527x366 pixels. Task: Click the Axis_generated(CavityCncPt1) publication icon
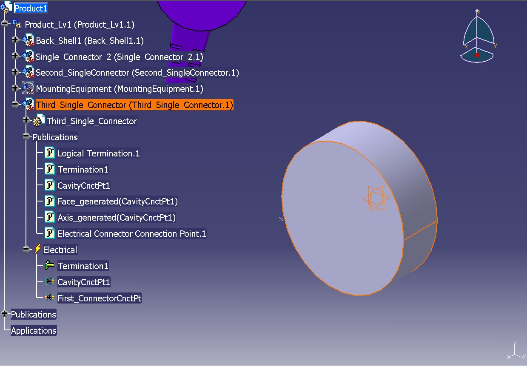(50, 217)
